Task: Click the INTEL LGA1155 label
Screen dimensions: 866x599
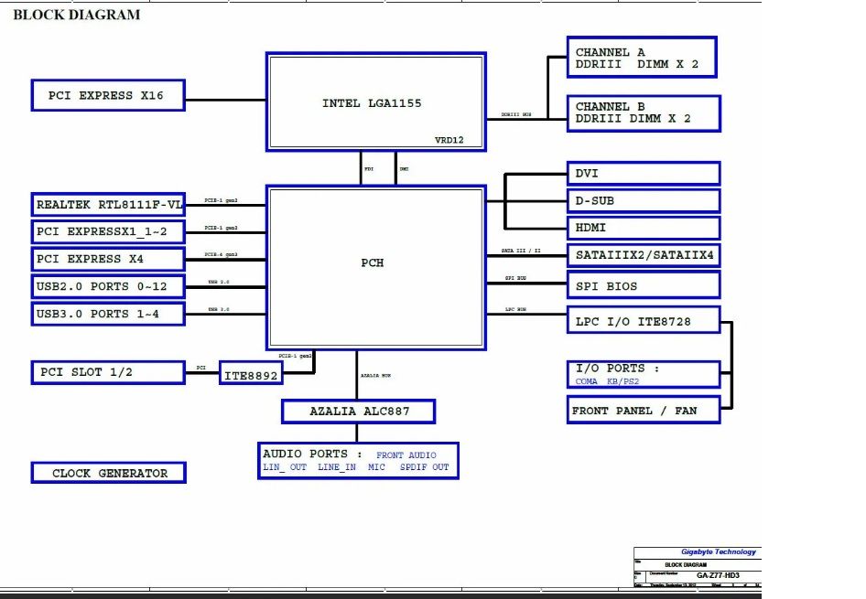Action: 372,103
